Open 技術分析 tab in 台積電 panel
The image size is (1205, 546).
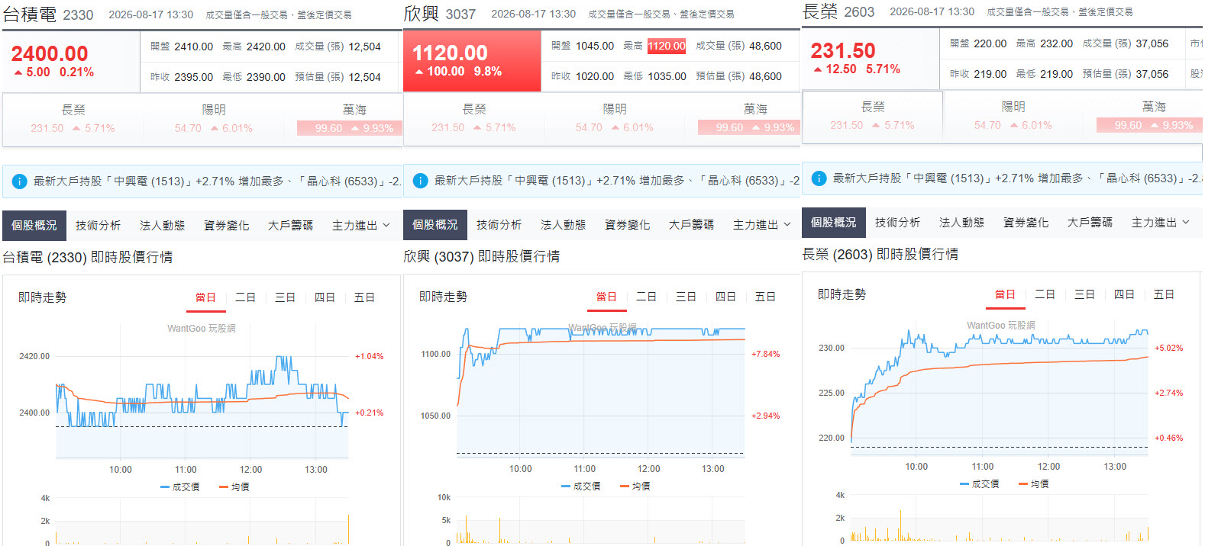pos(99,225)
